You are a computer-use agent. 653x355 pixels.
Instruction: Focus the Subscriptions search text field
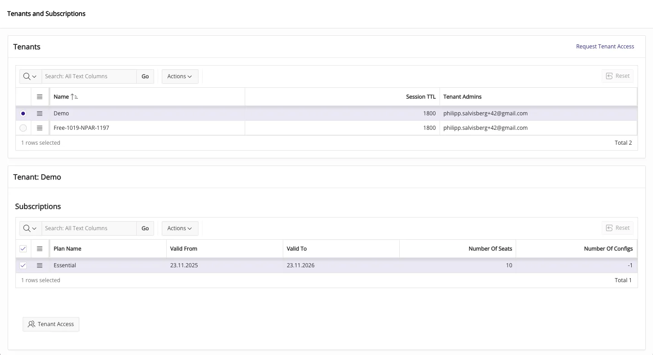click(89, 228)
